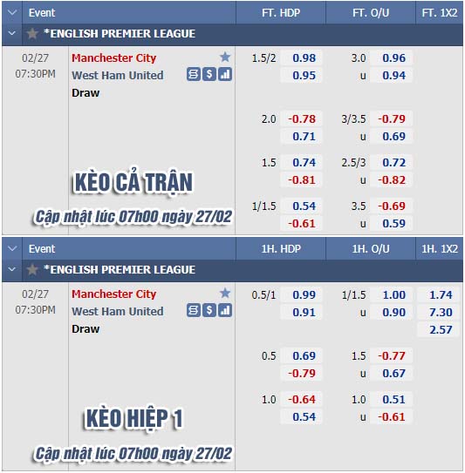The width and height of the screenshot is (465, 473).
Task: Toggle favorite star for bottom English Premier League
Action: point(32,270)
